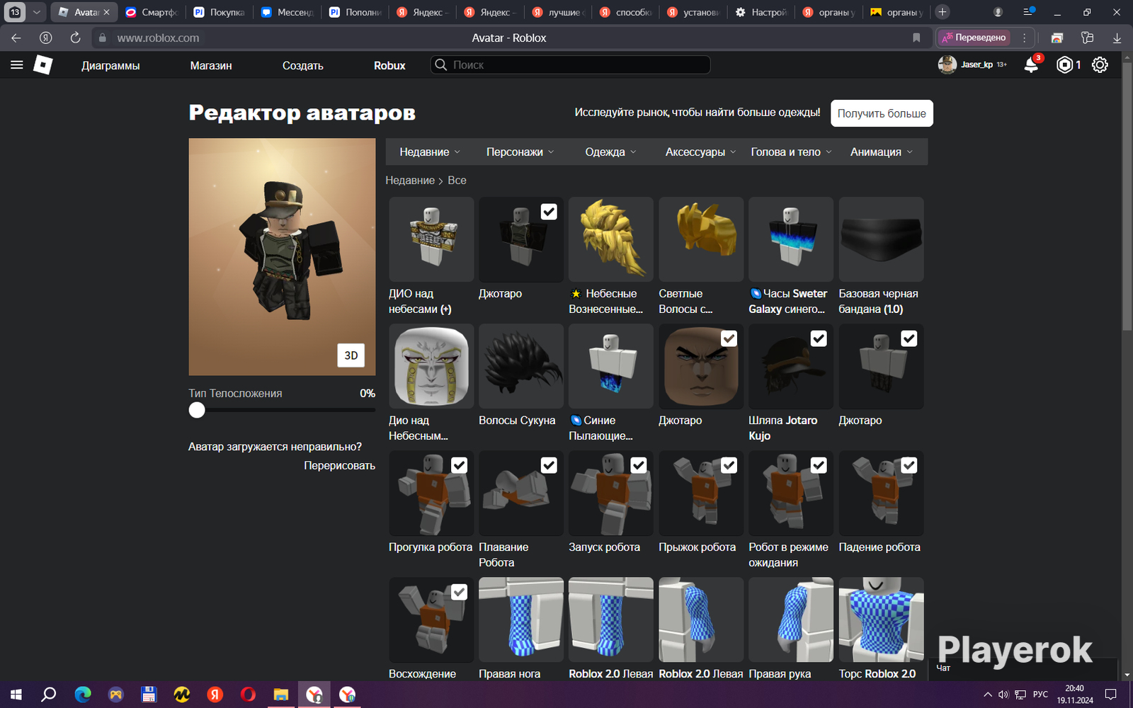Viewport: 1133px width, 708px height.
Task: Reload the page with the refresh icon
Action: (75, 38)
